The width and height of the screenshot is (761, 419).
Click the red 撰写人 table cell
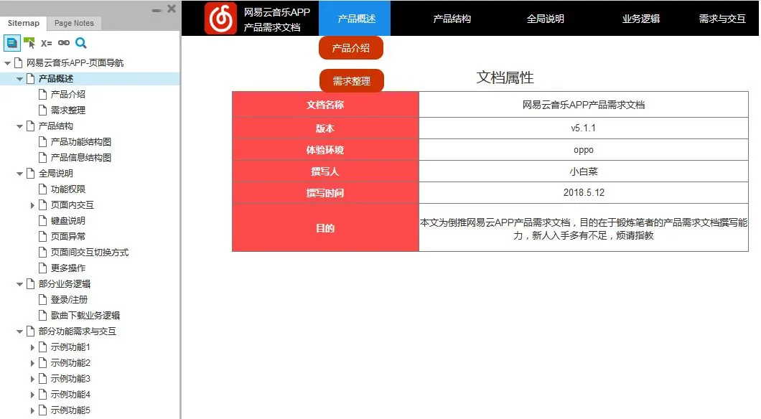325,171
